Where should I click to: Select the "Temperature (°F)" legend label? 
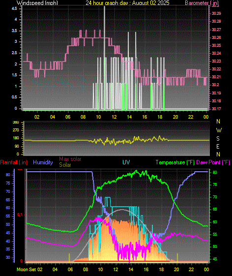[x=175, y=162]
